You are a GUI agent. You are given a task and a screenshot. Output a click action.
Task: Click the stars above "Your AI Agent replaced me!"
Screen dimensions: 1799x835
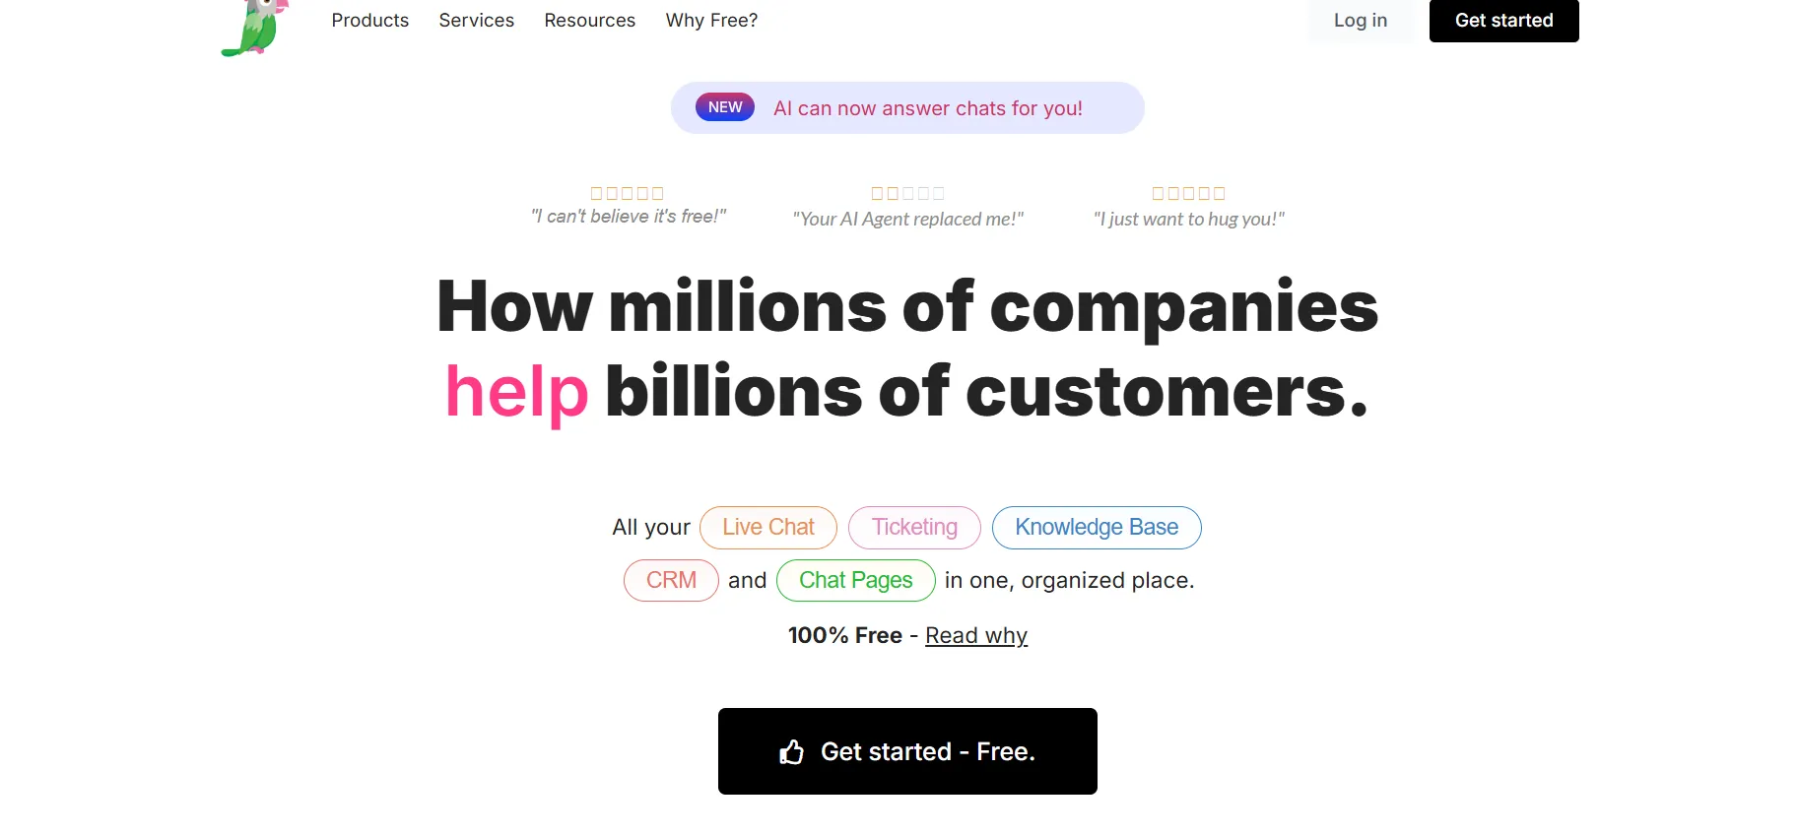907,193
